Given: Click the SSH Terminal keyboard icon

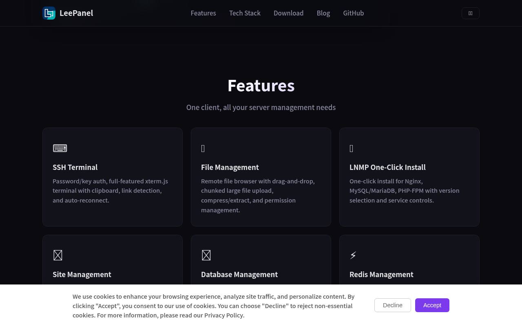Looking at the screenshot, I should point(60,148).
